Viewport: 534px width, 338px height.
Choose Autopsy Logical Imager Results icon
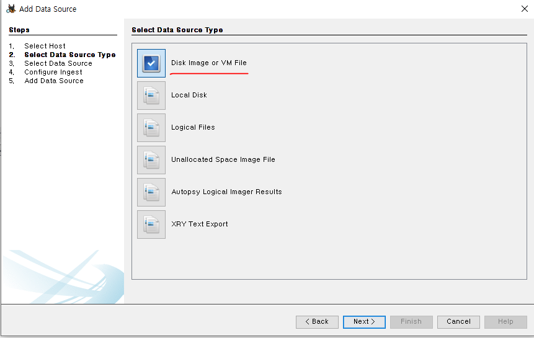point(151,192)
